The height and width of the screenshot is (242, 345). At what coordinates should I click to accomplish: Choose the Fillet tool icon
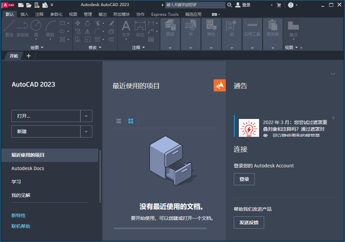pyautogui.click(x=97, y=31)
